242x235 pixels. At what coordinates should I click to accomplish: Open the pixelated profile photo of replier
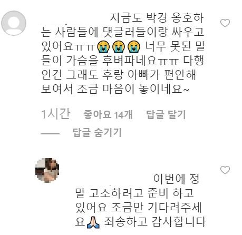pyautogui.click(x=47, y=170)
